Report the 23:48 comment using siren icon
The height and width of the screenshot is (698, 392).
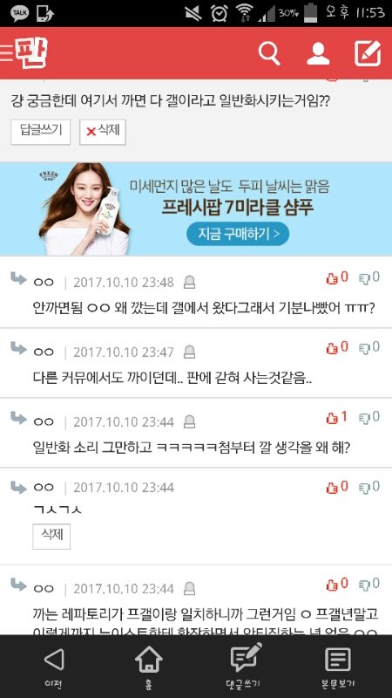(x=190, y=282)
